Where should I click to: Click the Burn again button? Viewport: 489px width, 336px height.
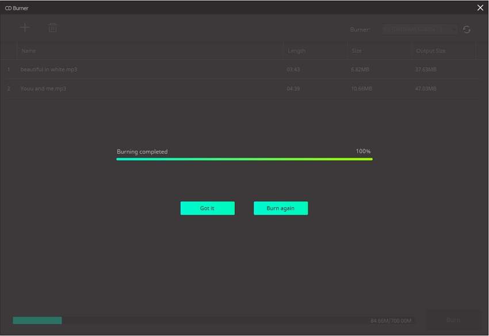point(281,208)
